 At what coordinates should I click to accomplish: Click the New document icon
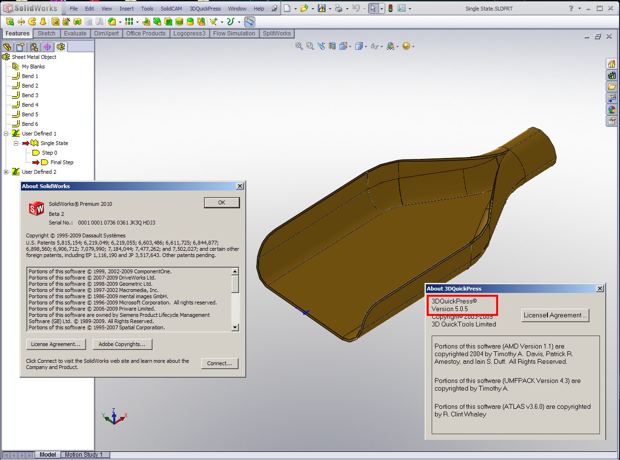point(287,8)
